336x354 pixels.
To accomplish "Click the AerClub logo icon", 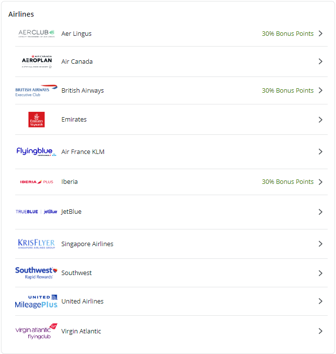I will click(36, 33).
